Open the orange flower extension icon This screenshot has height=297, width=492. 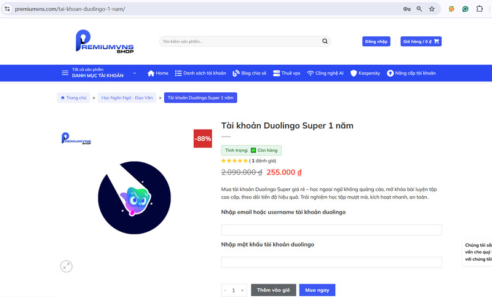(x=451, y=9)
